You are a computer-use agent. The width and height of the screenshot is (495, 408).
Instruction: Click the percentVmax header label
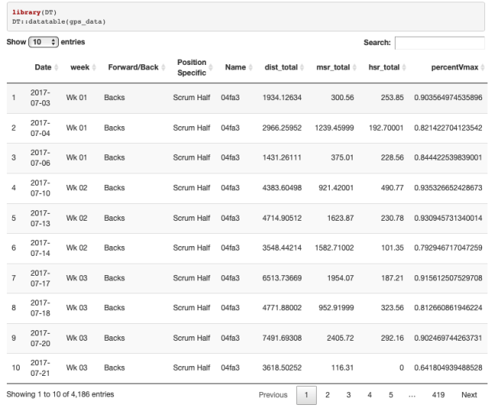(454, 67)
